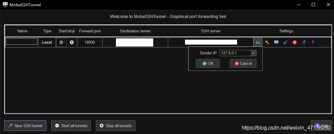The width and height of the screenshot is (334, 134).
Task: Click the Name column header
Action: [x=22, y=31]
